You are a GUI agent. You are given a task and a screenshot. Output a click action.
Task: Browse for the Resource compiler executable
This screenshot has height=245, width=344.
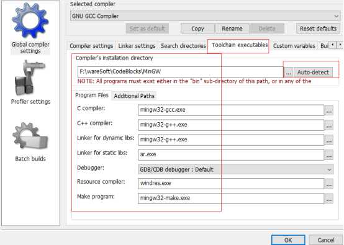point(329,184)
